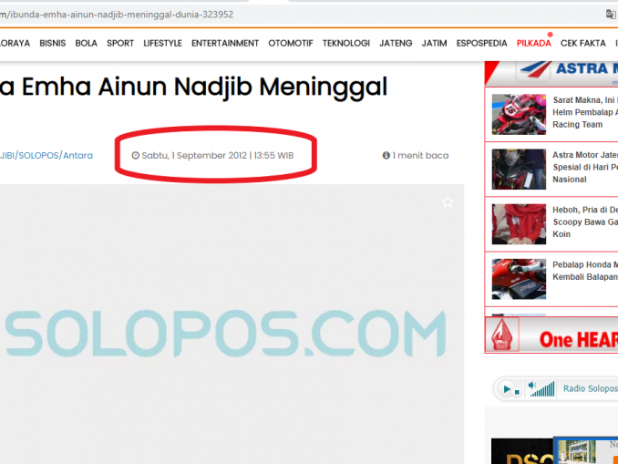Mute the radio via speaker icon
The image size is (618, 464).
(x=532, y=386)
